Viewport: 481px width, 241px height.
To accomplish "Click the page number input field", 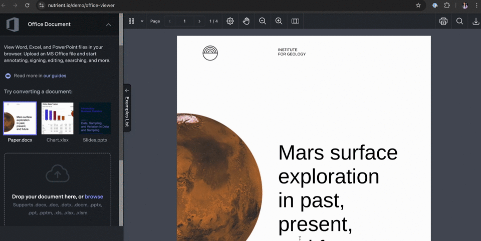I will click(x=185, y=21).
